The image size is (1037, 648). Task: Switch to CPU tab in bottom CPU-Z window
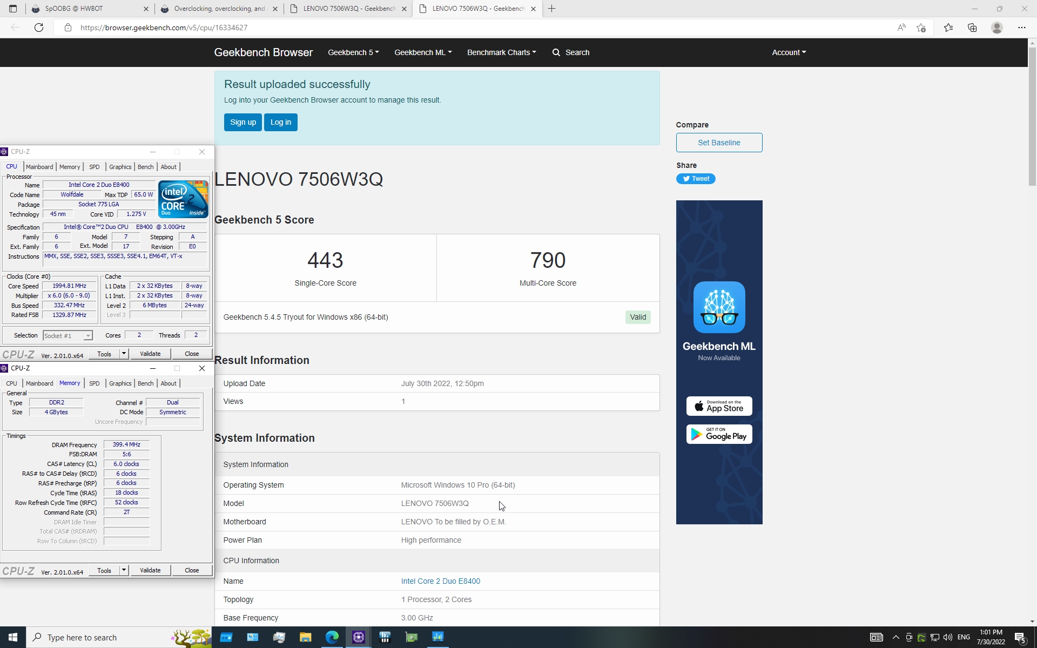[x=11, y=383]
